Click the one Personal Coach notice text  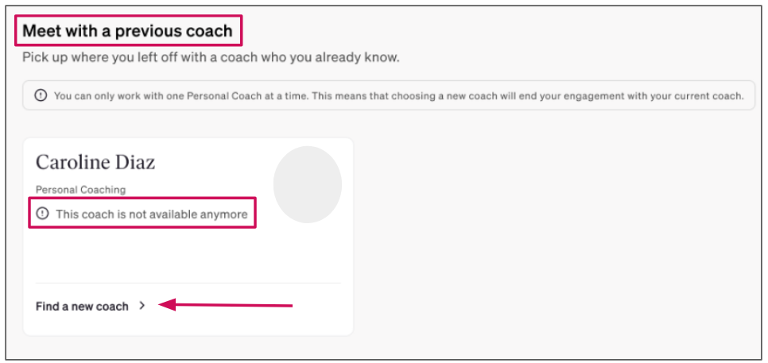tap(398, 96)
